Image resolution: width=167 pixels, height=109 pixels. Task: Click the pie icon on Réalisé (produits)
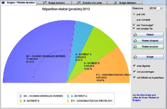[135, 47]
